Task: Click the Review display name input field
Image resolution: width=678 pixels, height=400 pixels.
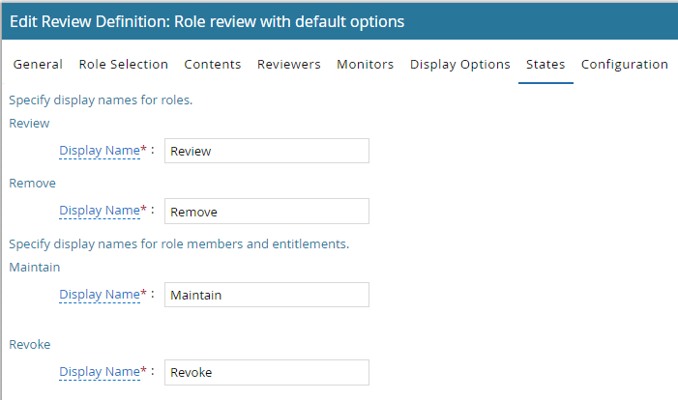Action: coord(266,151)
